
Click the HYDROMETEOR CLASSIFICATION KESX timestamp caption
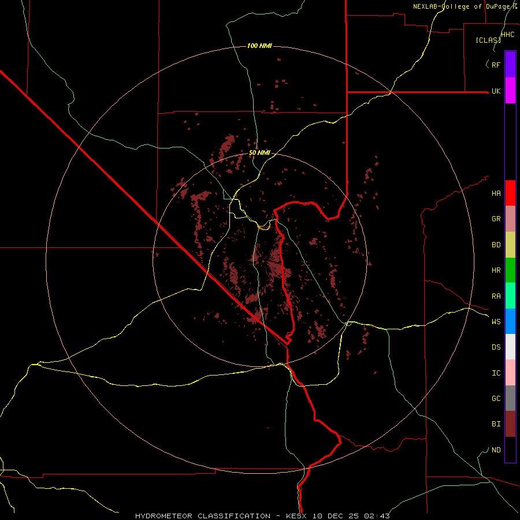pyautogui.click(x=262, y=516)
